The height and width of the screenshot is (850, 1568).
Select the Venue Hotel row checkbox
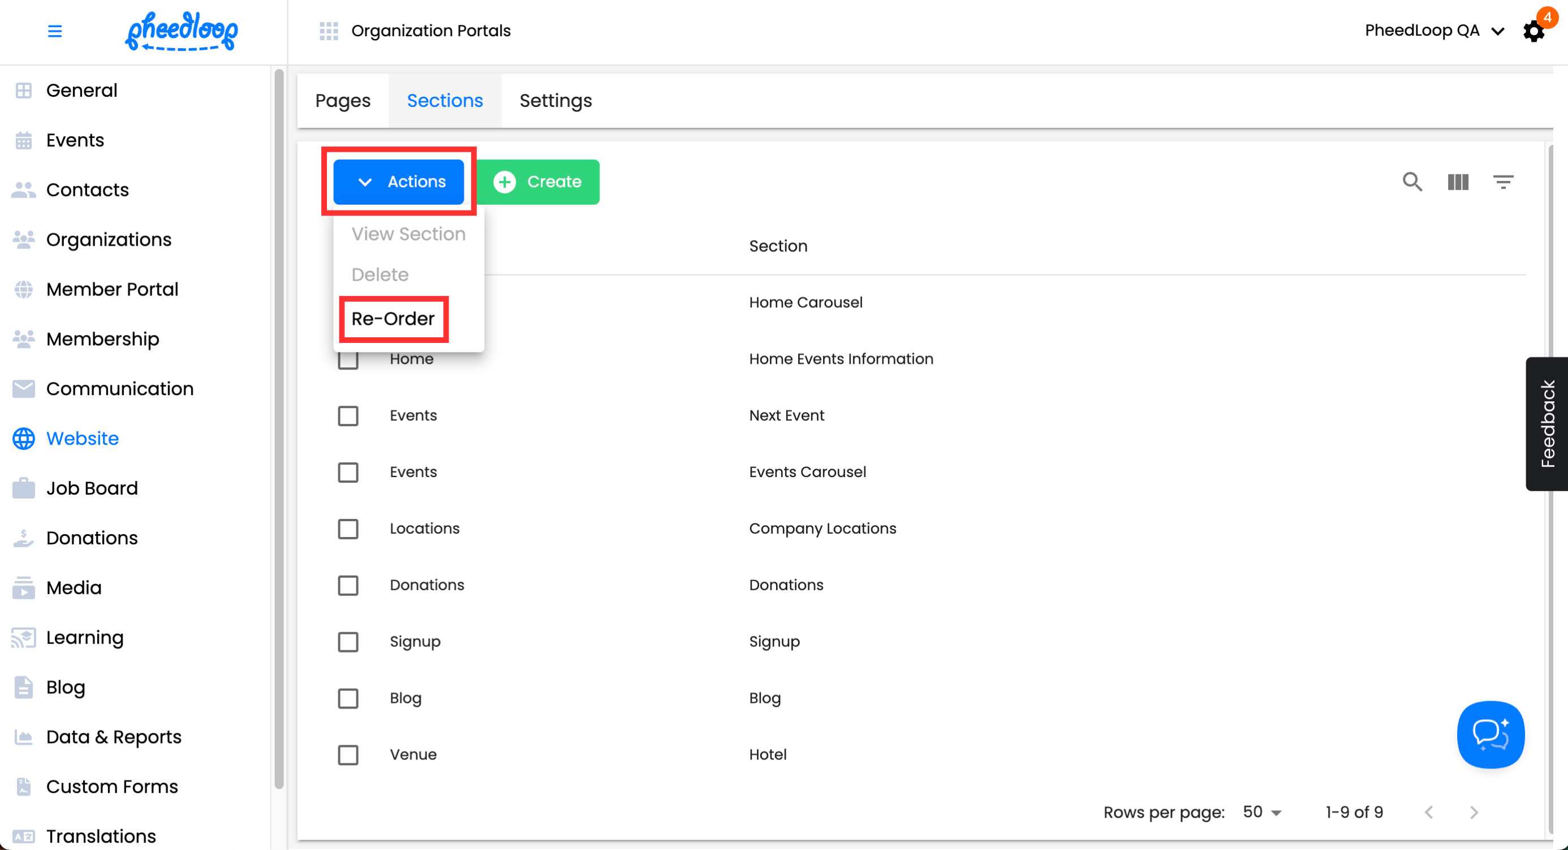pyautogui.click(x=348, y=755)
